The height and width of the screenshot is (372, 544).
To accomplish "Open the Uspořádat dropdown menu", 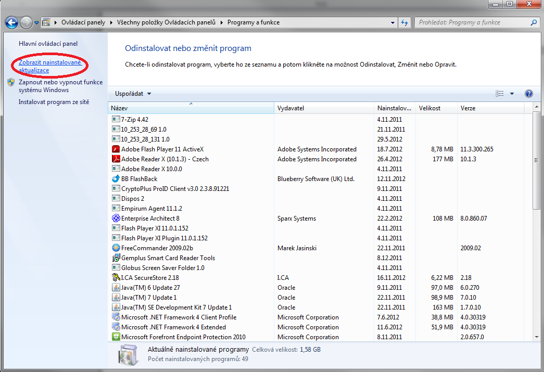I will (x=133, y=94).
